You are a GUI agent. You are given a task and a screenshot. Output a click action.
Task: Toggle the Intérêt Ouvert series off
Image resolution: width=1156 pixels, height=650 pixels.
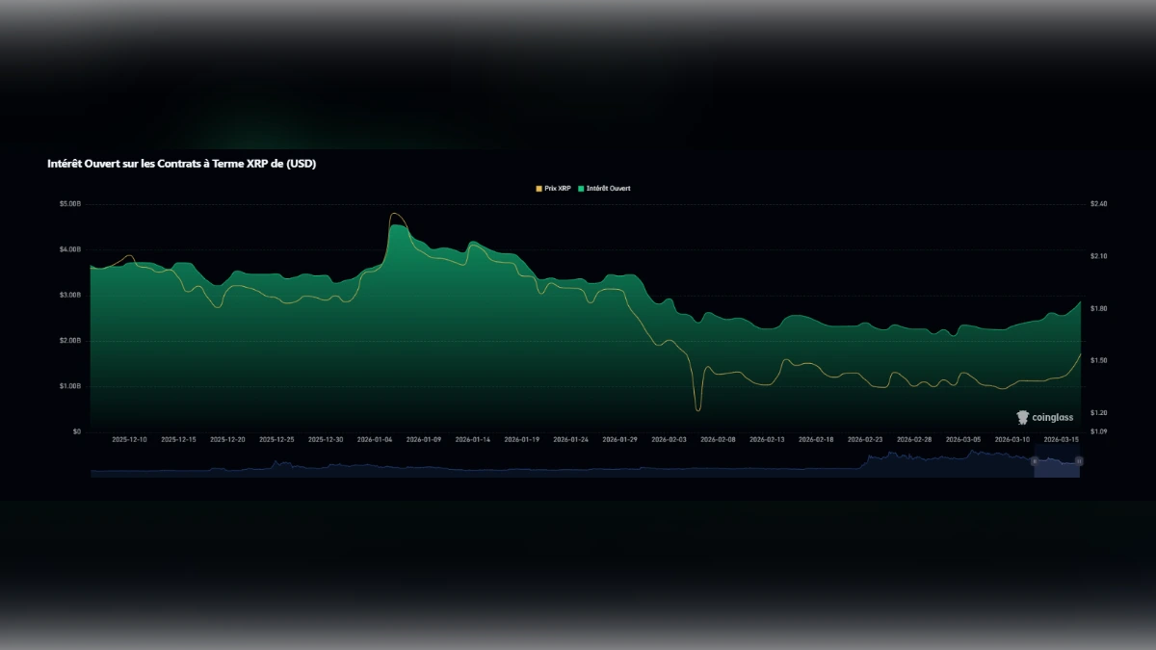coord(608,189)
